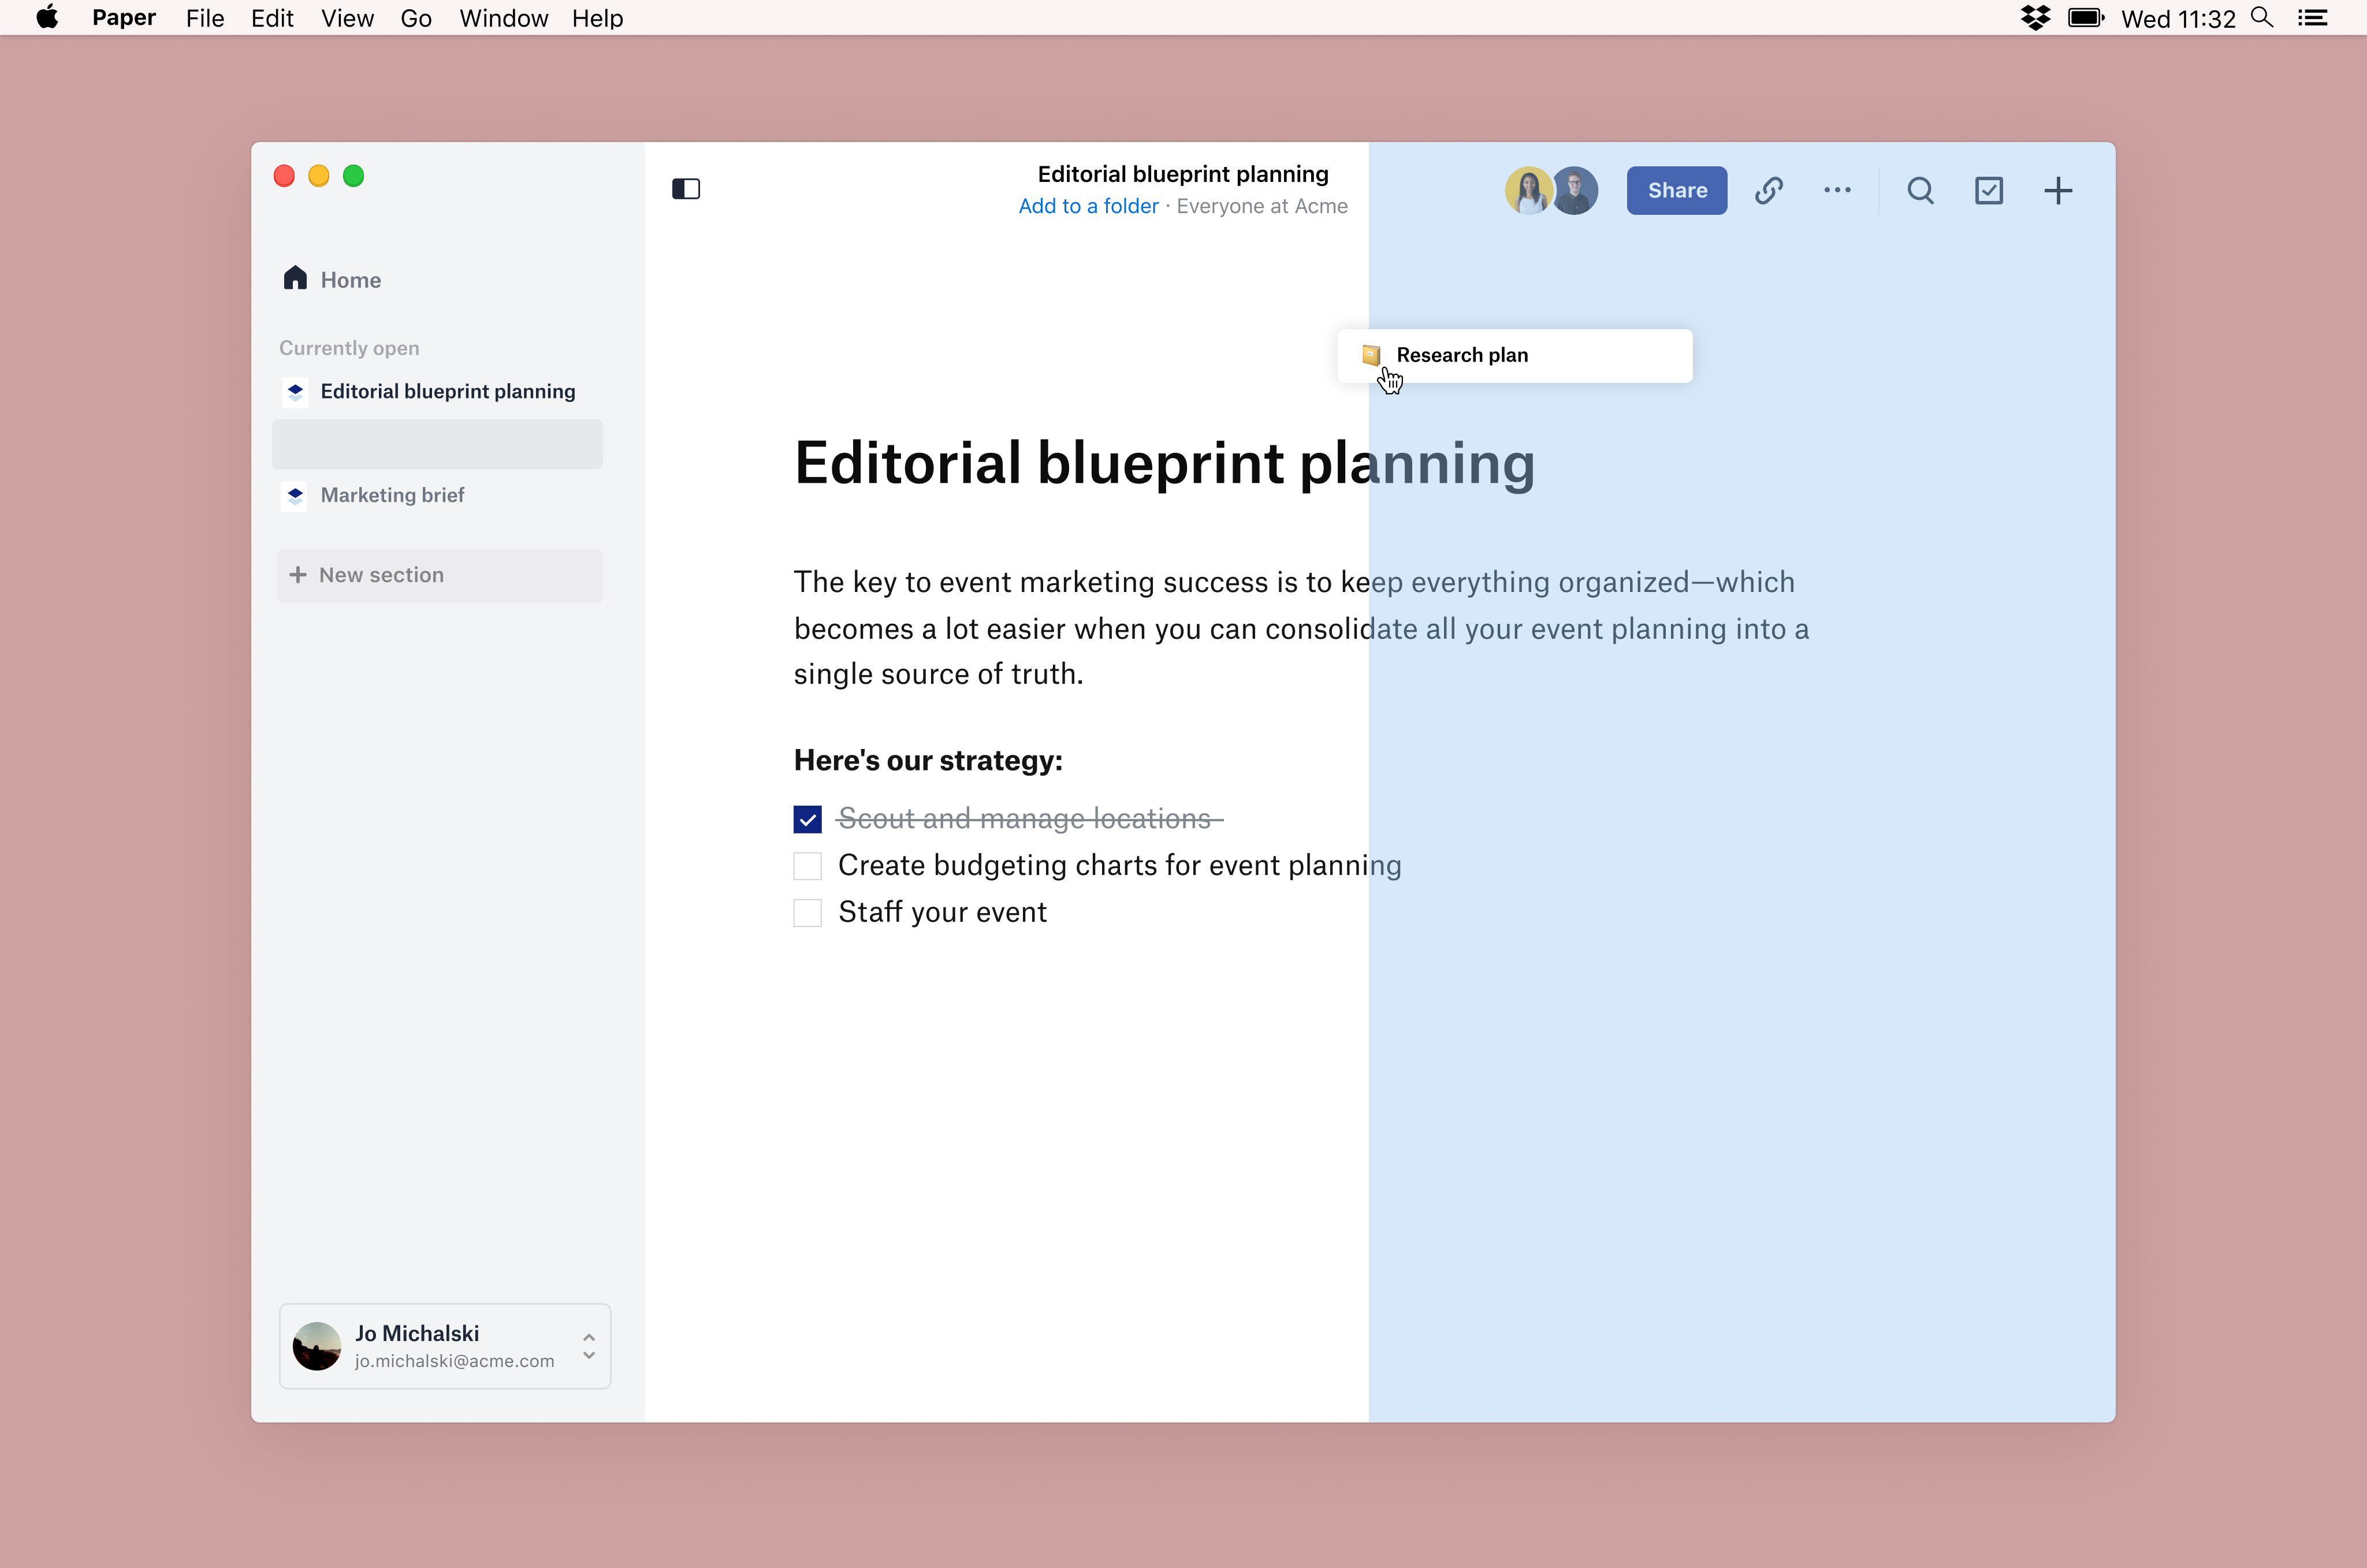Click the Everyone at Acme label
The image size is (2367, 1568).
pos(1262,206)
